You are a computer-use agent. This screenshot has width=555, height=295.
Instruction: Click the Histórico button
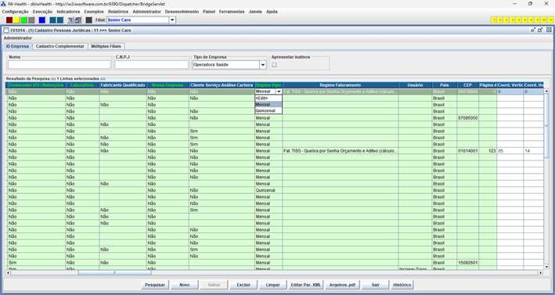point(402,285)
